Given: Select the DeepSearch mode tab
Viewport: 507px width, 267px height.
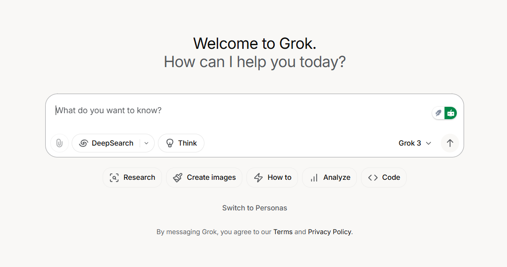Looking at the screenshot, I should pyautogui.click(x=108, y=143).
